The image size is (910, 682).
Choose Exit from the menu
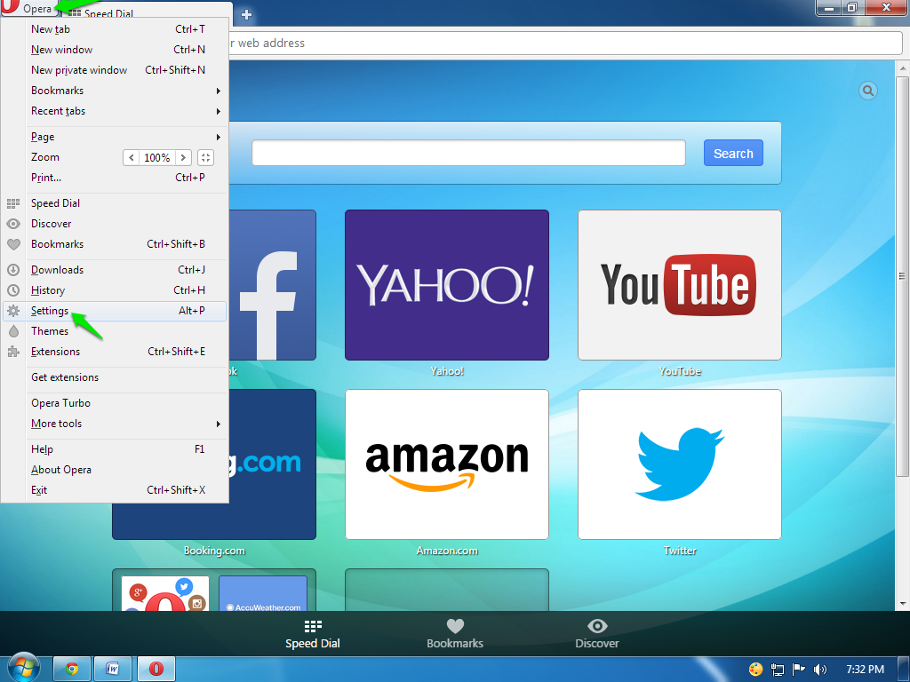115,490
